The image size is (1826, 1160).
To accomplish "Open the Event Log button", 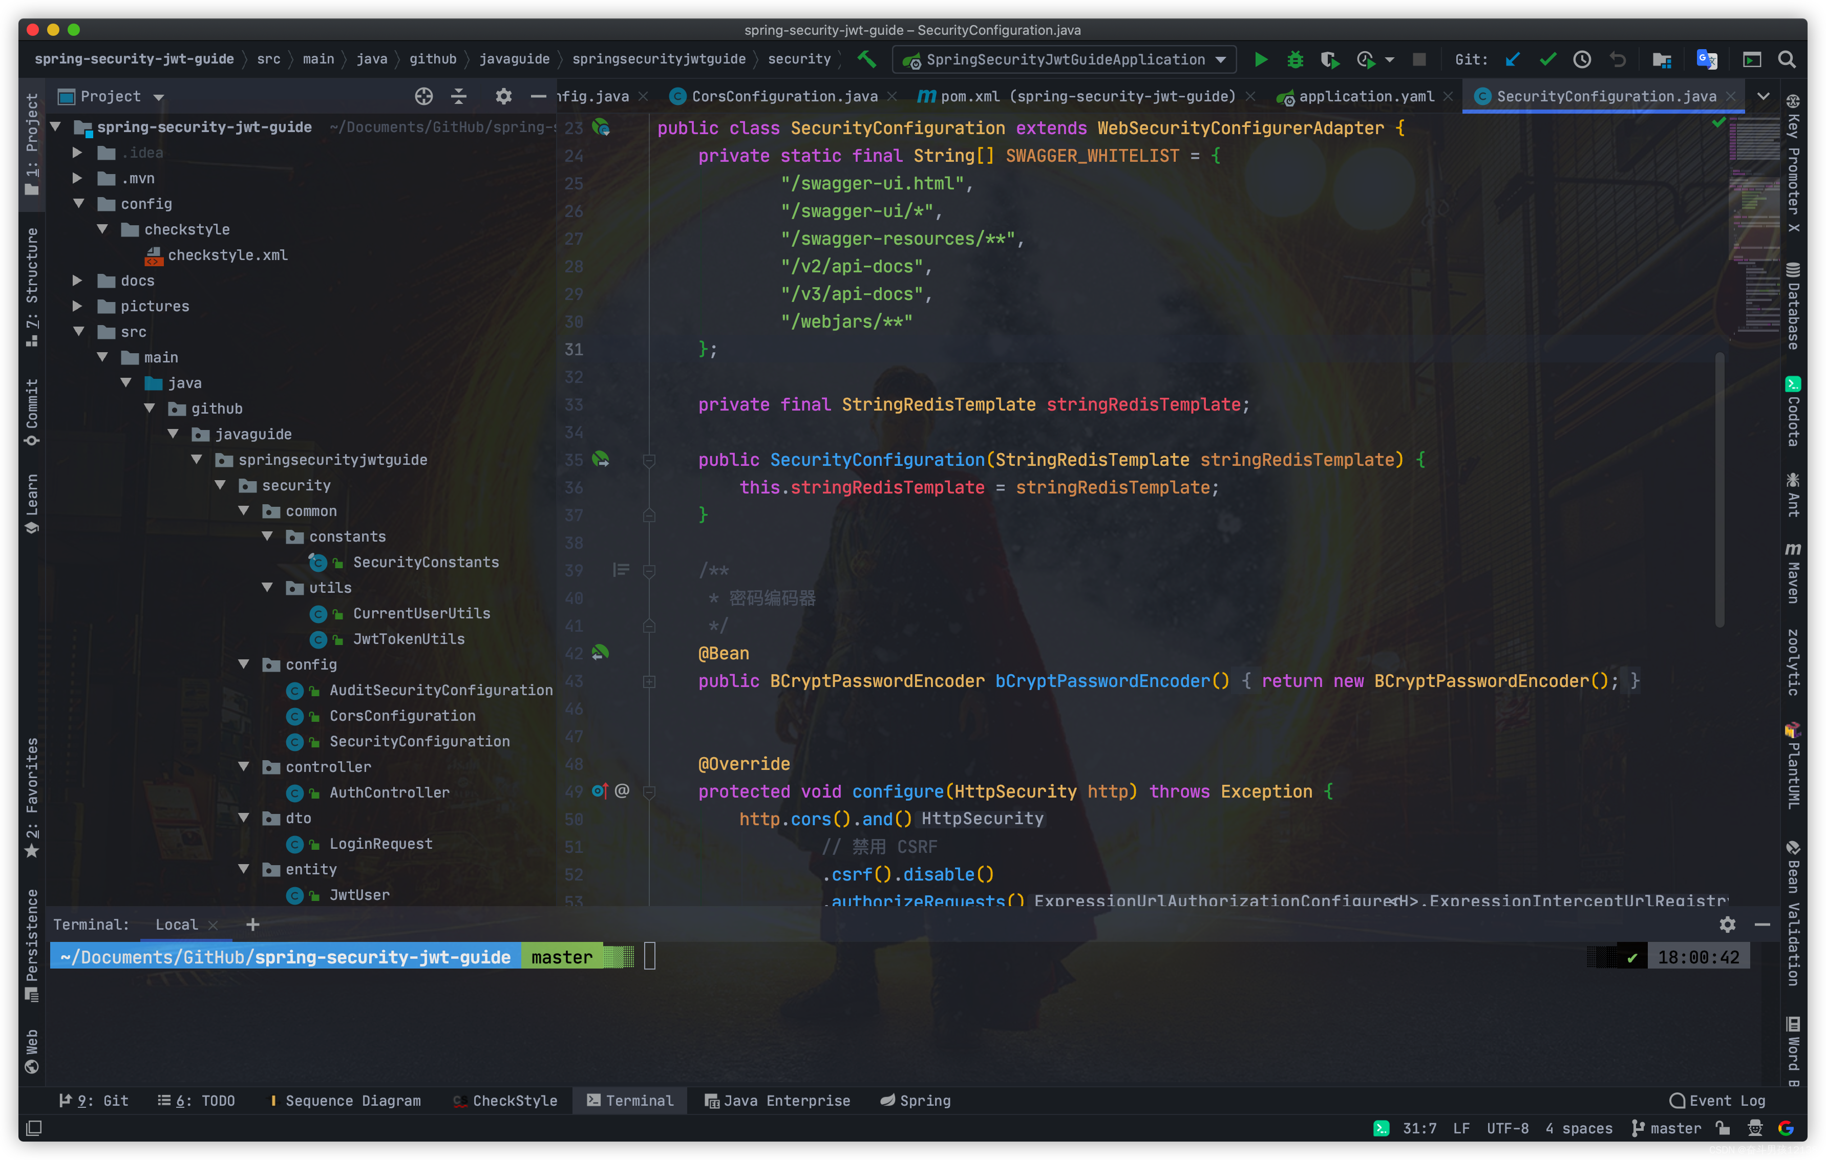I will click(x=1717, y=1100).
